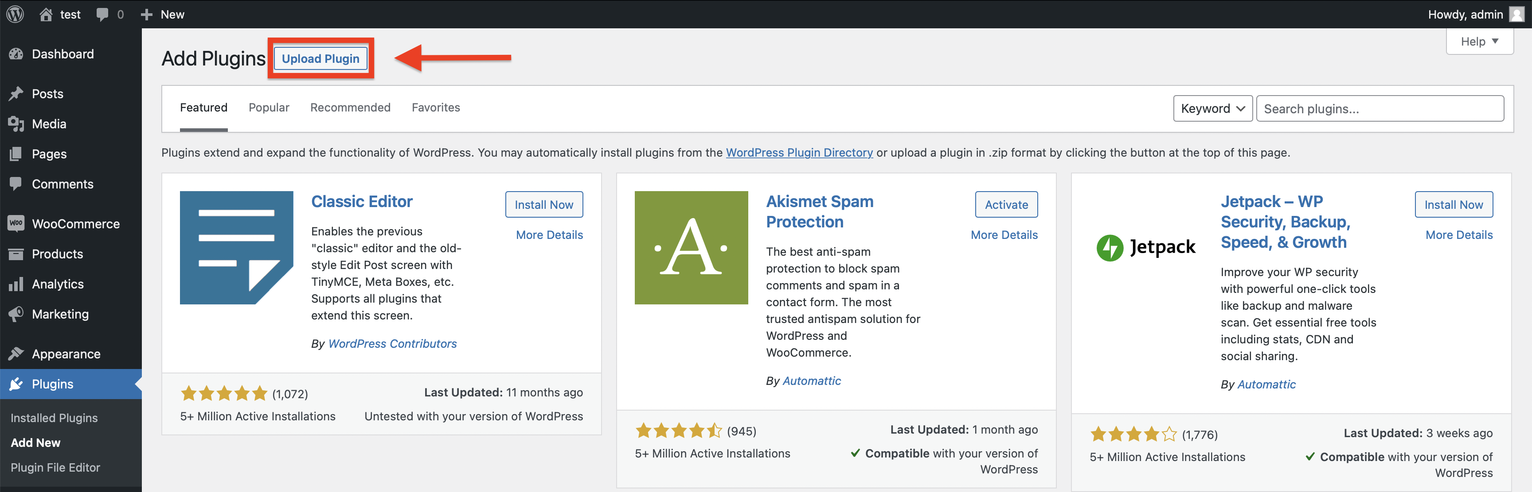
Task: Open the Marketing menu
Action: point(71,314)
